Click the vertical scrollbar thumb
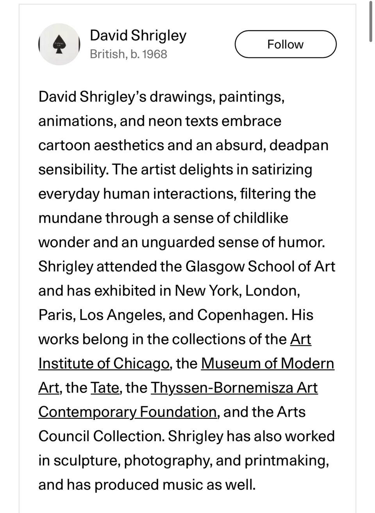 (371, 21)
